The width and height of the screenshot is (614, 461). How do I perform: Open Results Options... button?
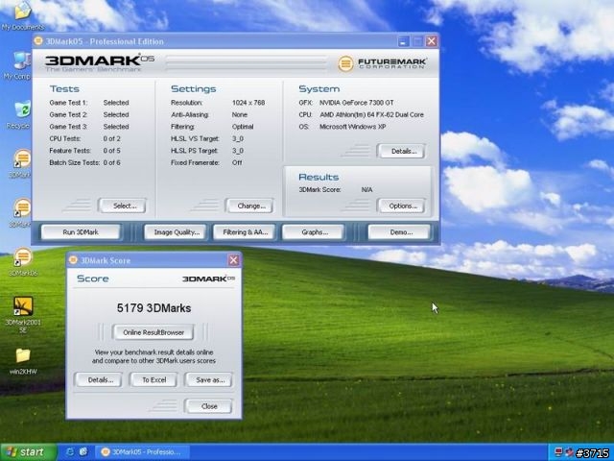coord(401,206)
